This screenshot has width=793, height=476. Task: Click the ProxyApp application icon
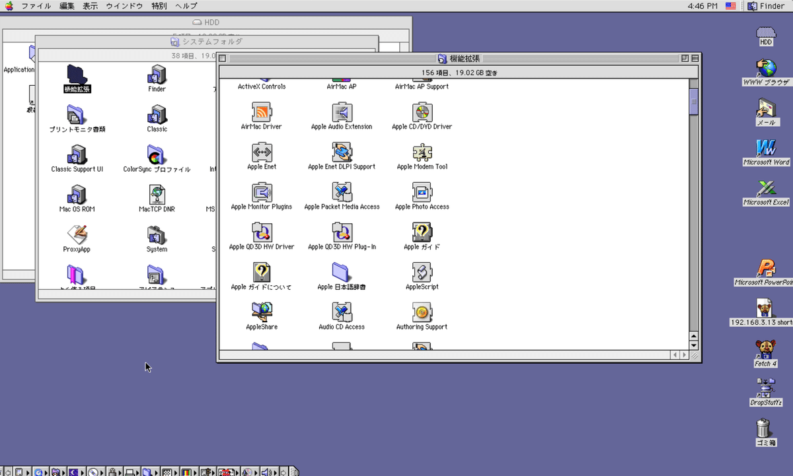point(77,235)
